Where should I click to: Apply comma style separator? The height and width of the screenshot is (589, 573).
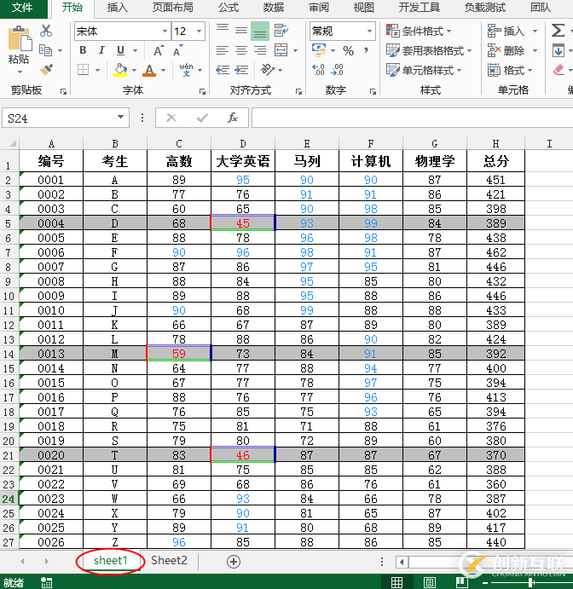(x=367, y=50)
